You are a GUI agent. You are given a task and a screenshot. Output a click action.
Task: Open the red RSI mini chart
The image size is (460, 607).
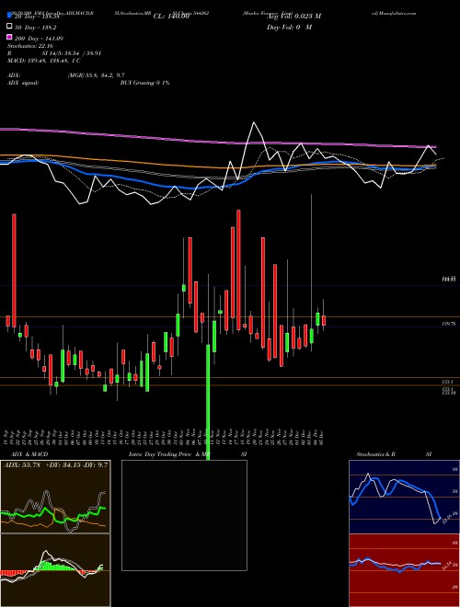pyautogui.click(x=404, y=570)
